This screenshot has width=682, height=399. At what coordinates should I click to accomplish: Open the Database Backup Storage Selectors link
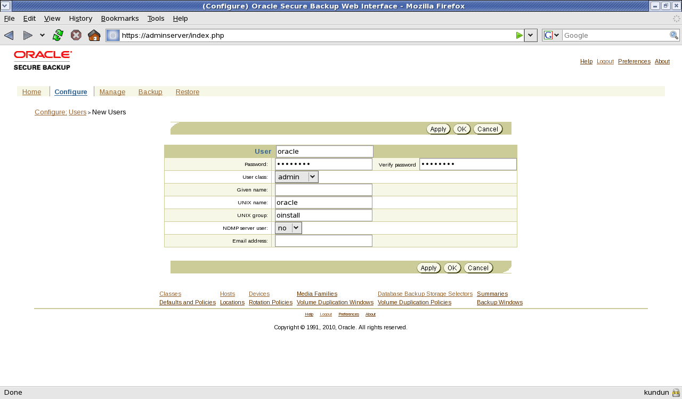(x=425, y=294)
